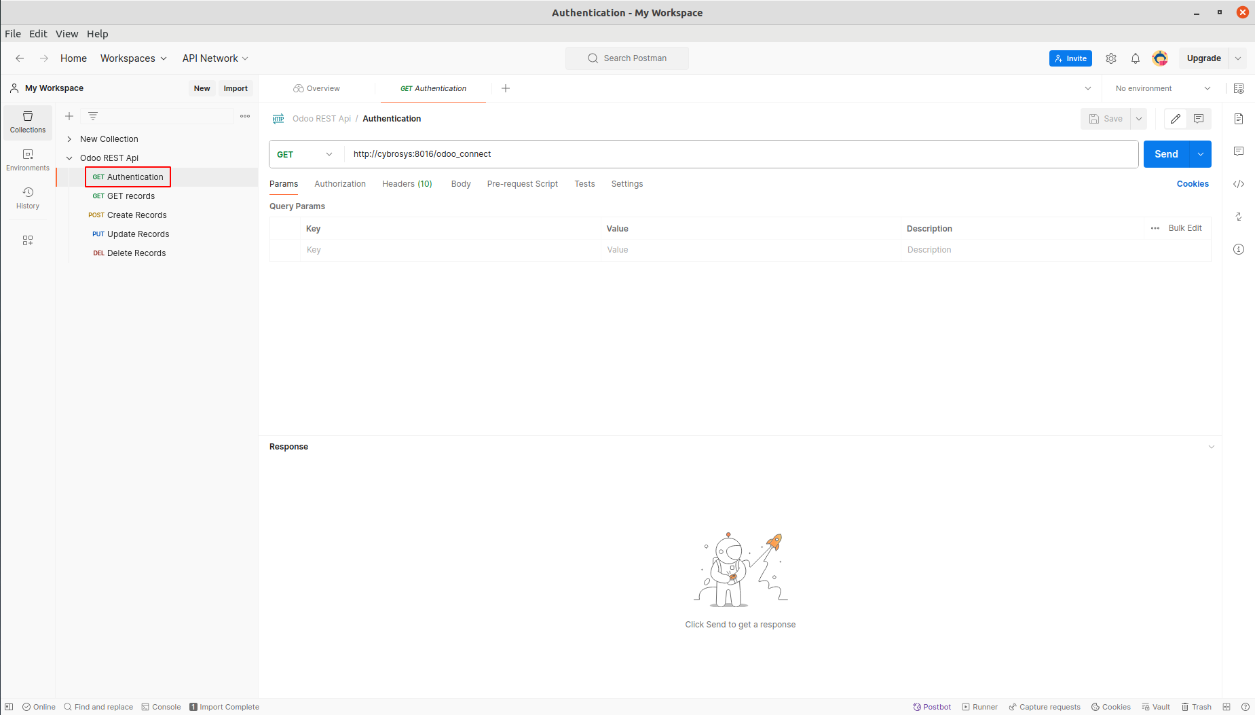Switch to the Settings request tab
The width and height of the screenshot is (1255, 715).
627,184
